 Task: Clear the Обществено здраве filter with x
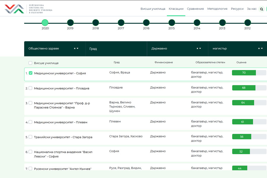pos(74,49)
